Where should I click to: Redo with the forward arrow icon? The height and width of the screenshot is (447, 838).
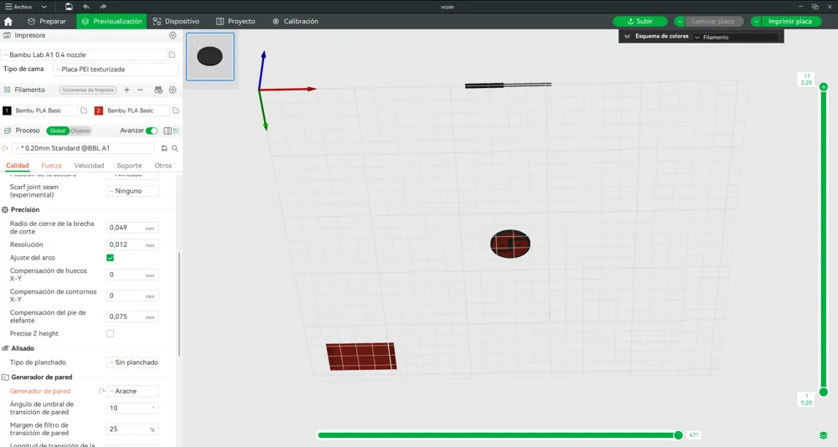tap(103, 7)
